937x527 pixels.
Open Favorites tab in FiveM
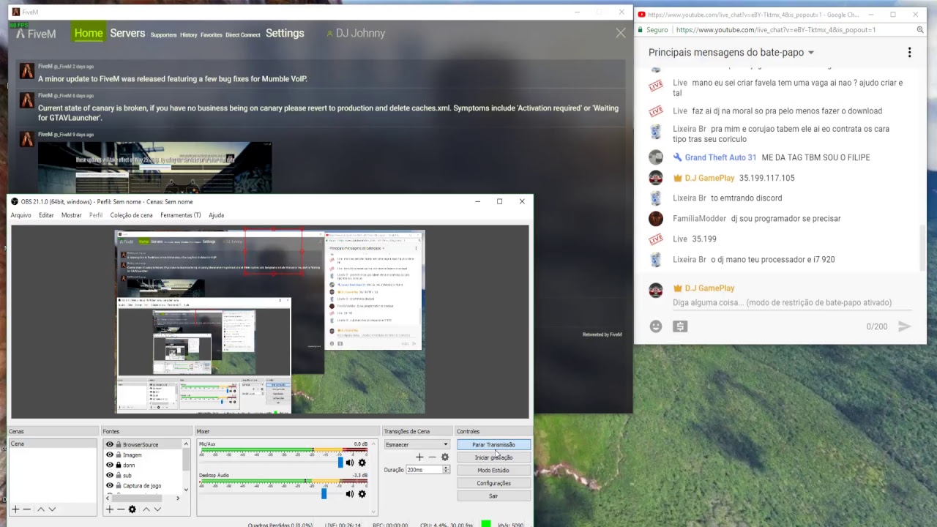pyautogui.click(x=212, y=35)
